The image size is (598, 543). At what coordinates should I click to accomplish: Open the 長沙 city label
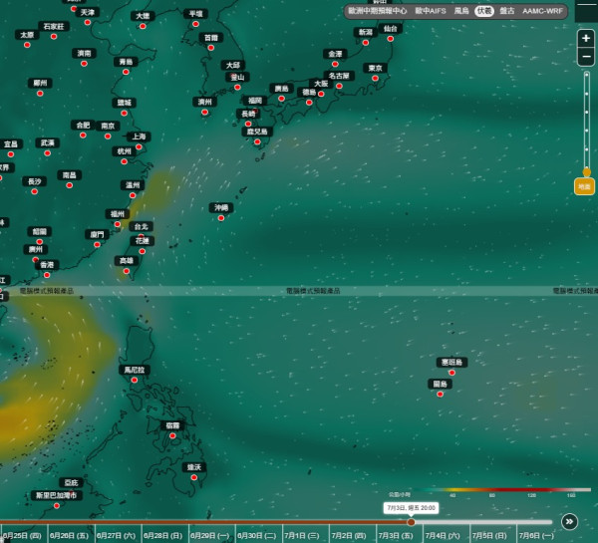[x=34, y=181]
